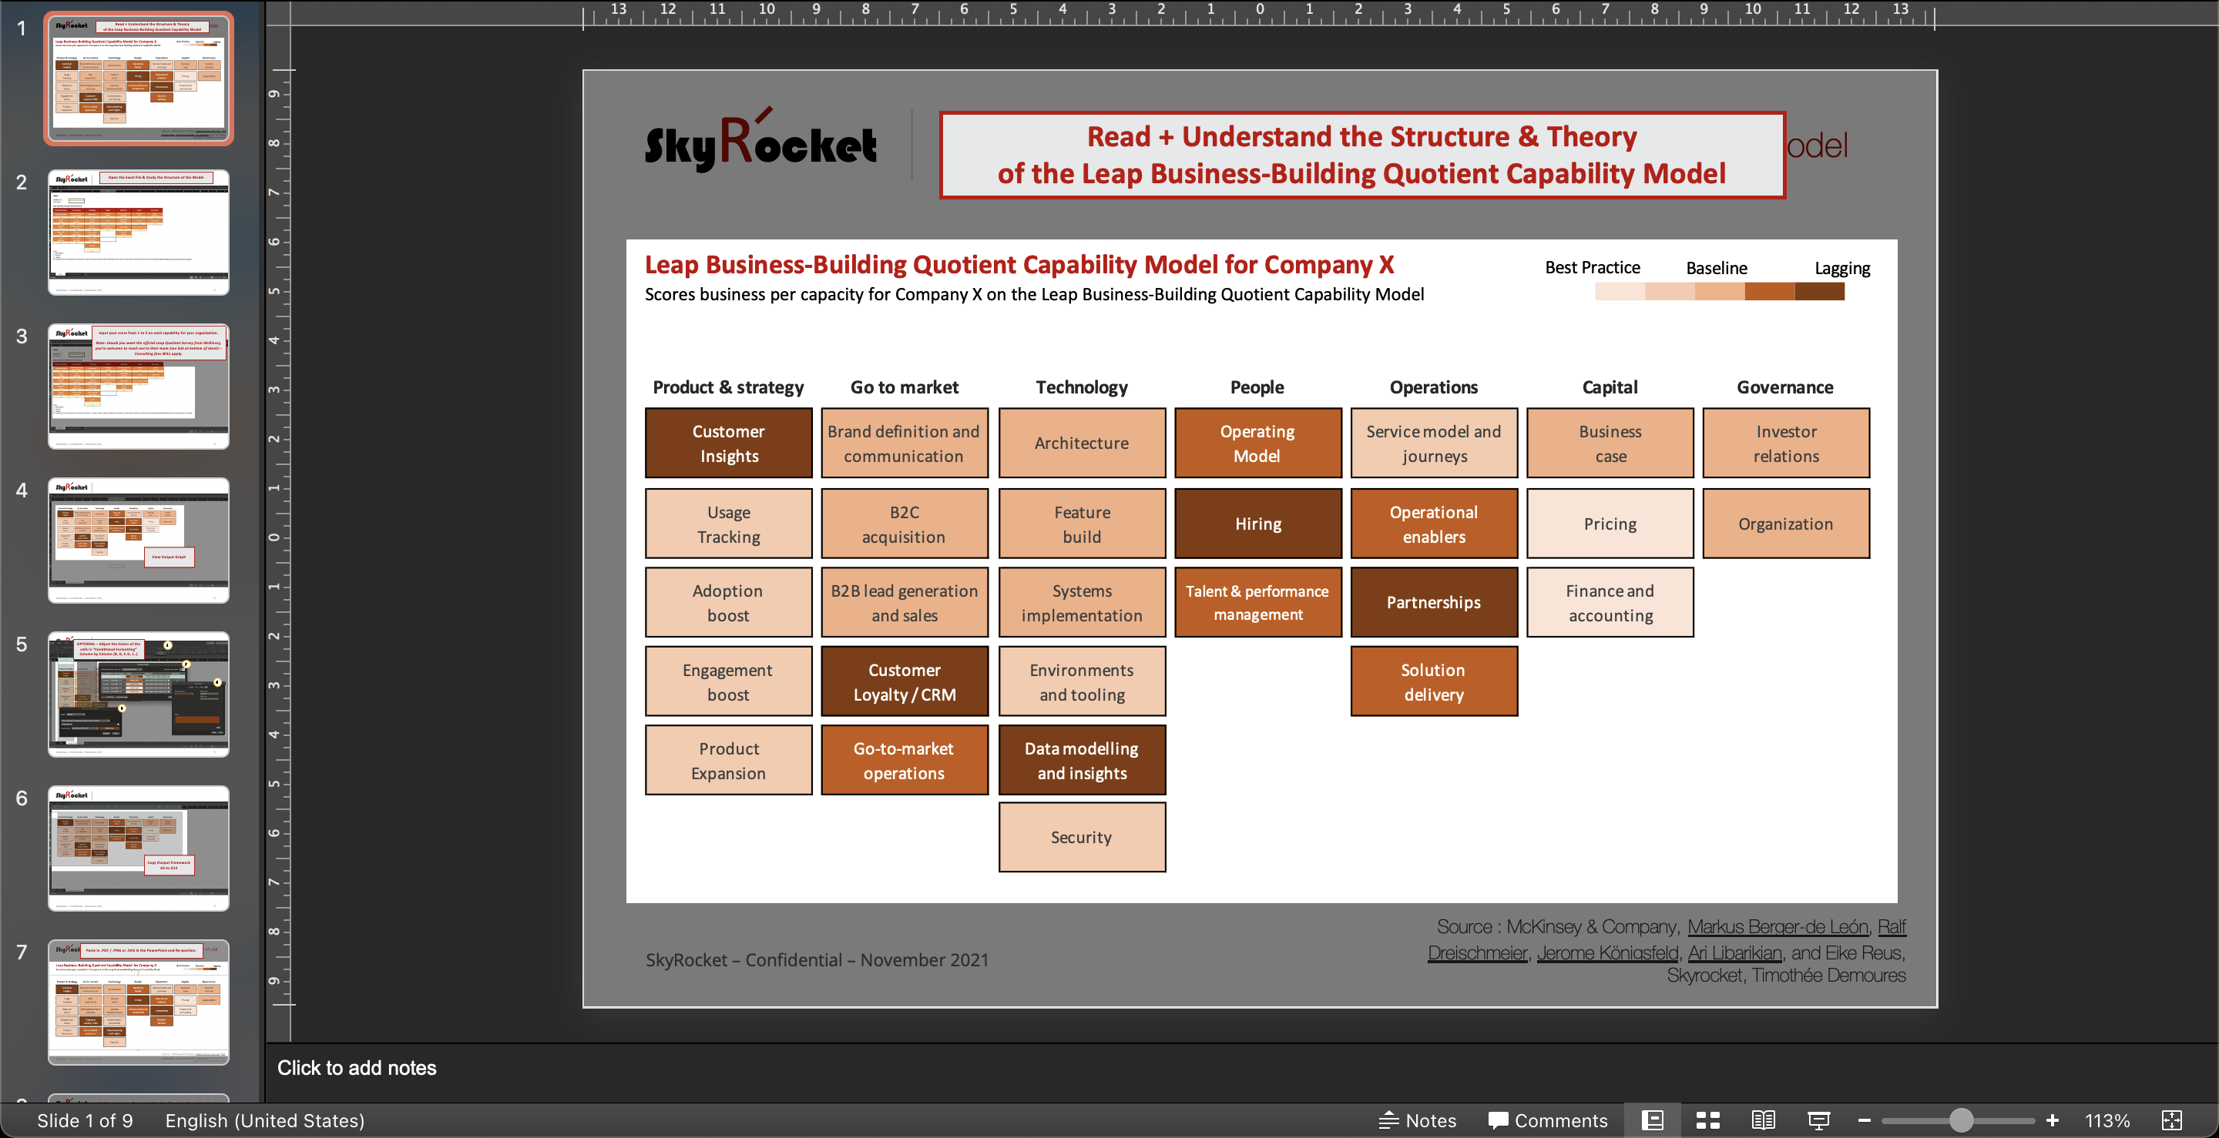This screenshot has width=2219, height=1138.
Task: Select darkest Lagging legend swatch
Action: coord(1819,292)
